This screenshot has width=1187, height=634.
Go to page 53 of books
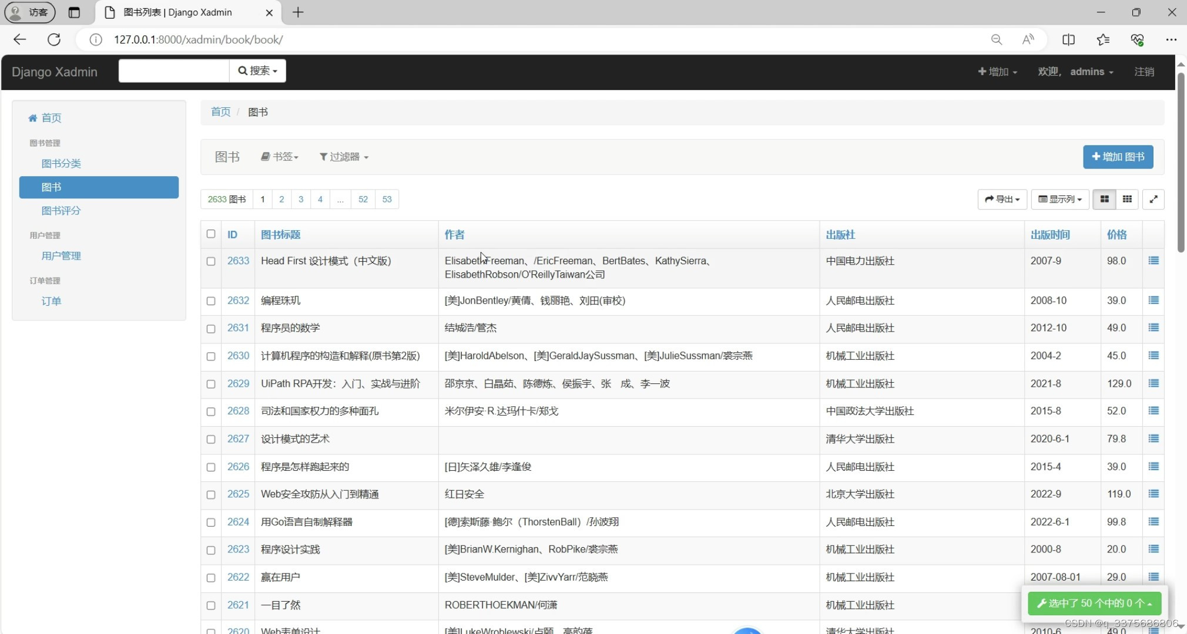tap(387, 200)
